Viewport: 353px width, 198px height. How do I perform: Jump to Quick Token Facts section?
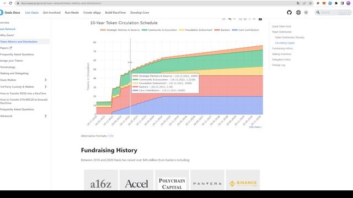[x=281, y=26]
